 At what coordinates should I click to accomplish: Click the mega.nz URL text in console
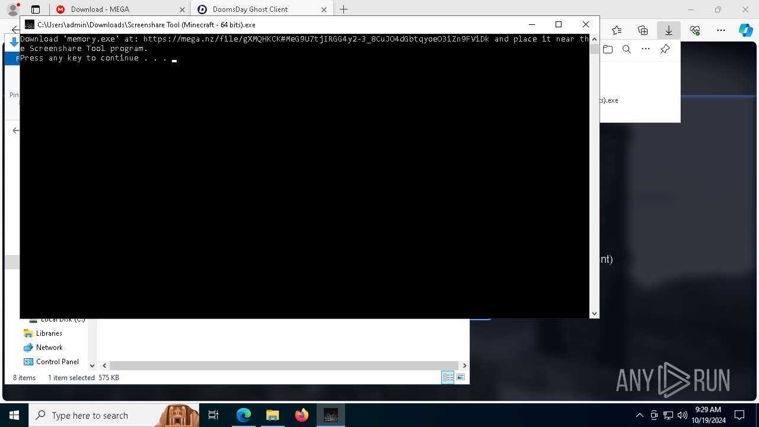pyautogui.click(x=316, y=39)
